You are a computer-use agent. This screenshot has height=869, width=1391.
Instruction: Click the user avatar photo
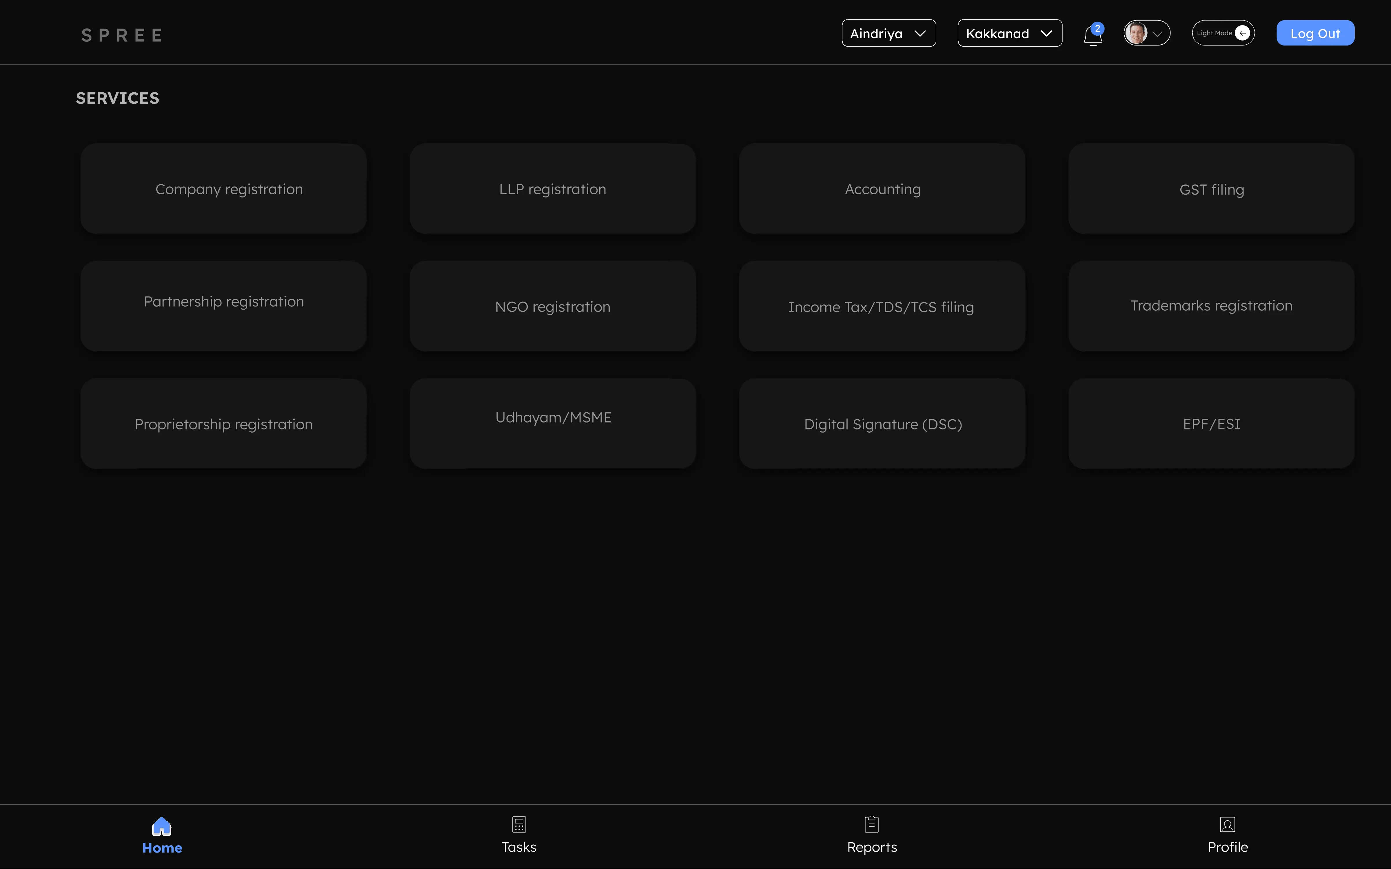pyautogui.click(x=1137, y=33)
